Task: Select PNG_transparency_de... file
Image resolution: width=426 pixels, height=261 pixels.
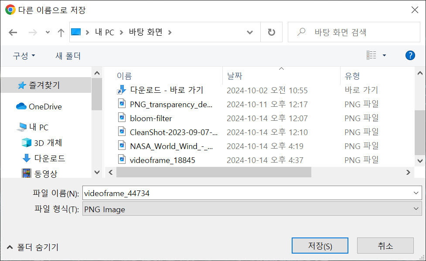Action: tap(171, 104)
